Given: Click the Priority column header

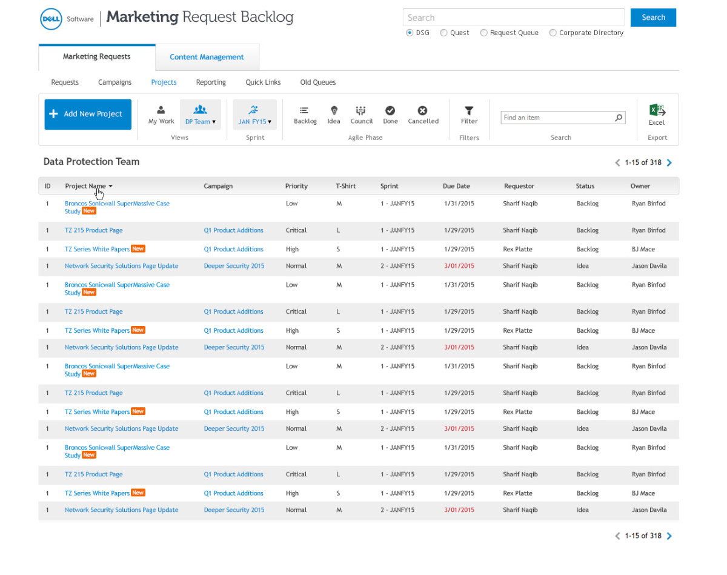Looking at the screenshot, I should tap(296, 186).
